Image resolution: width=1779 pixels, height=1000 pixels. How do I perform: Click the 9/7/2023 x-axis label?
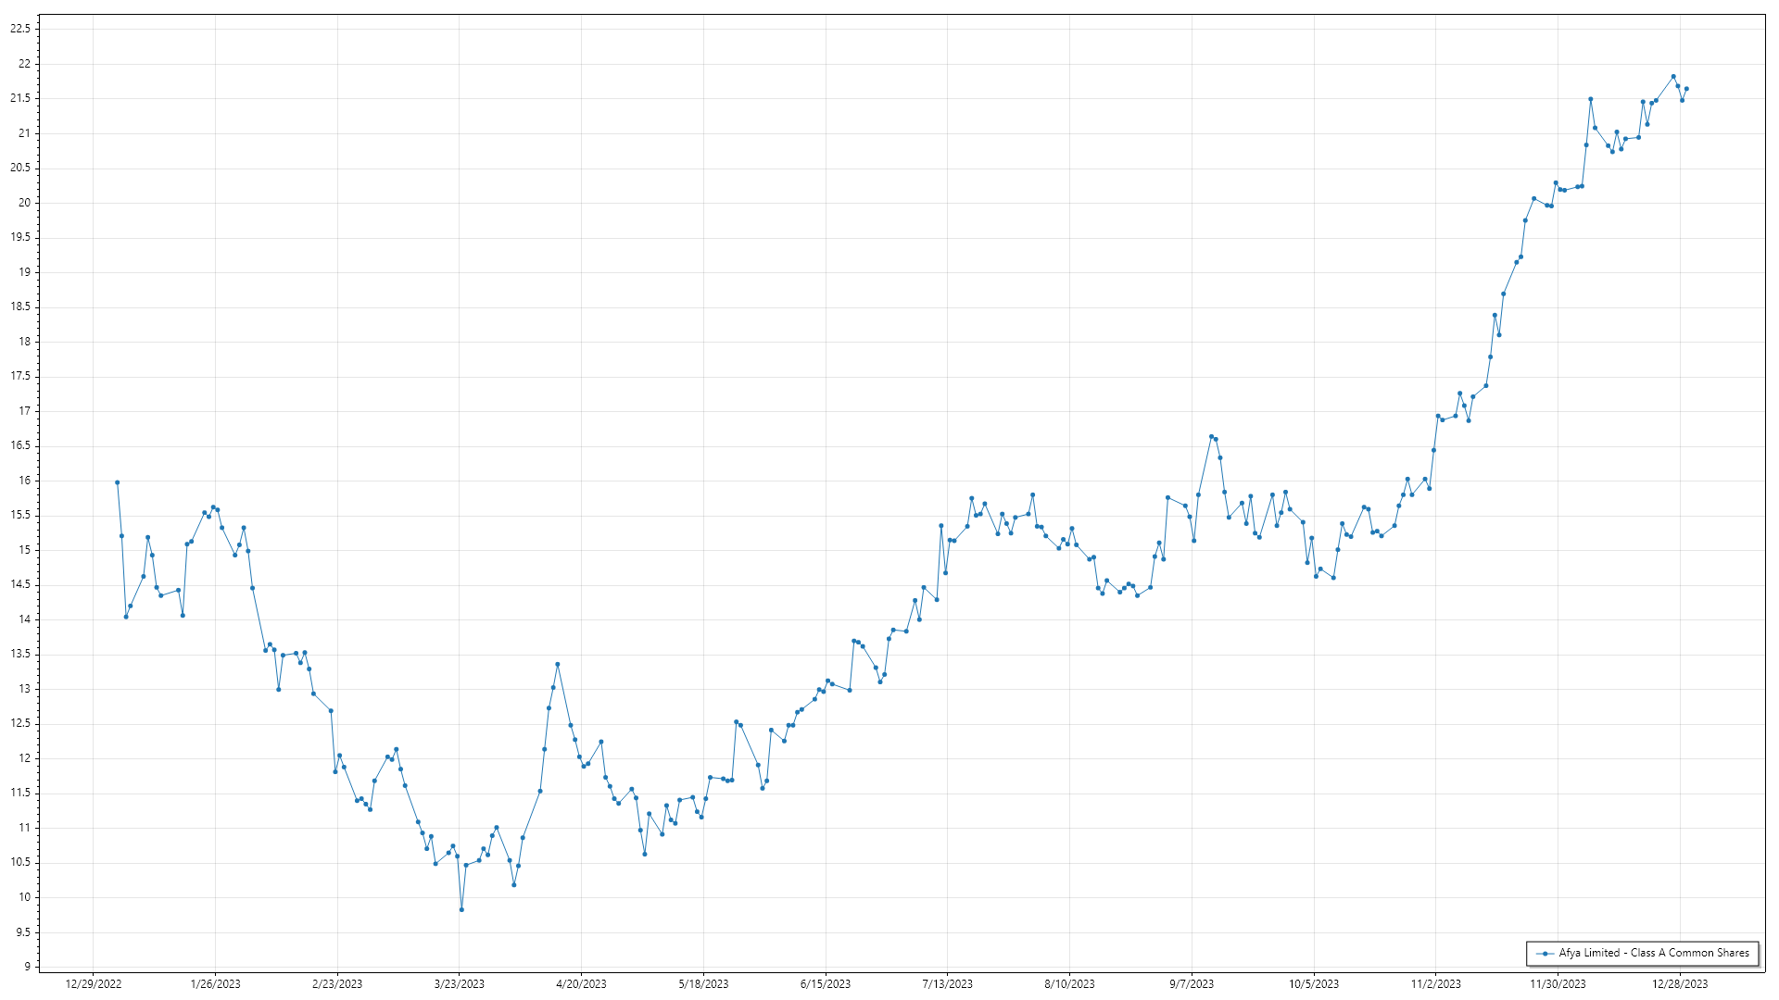point(1191,984)
